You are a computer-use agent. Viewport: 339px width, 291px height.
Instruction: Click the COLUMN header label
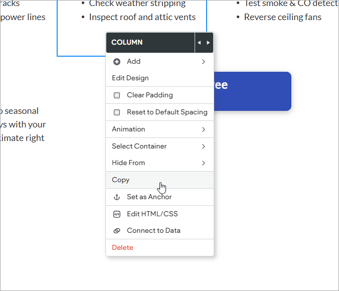(x=127, y=43)
